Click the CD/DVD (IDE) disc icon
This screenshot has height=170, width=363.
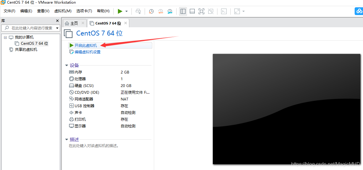pos(72,93)
